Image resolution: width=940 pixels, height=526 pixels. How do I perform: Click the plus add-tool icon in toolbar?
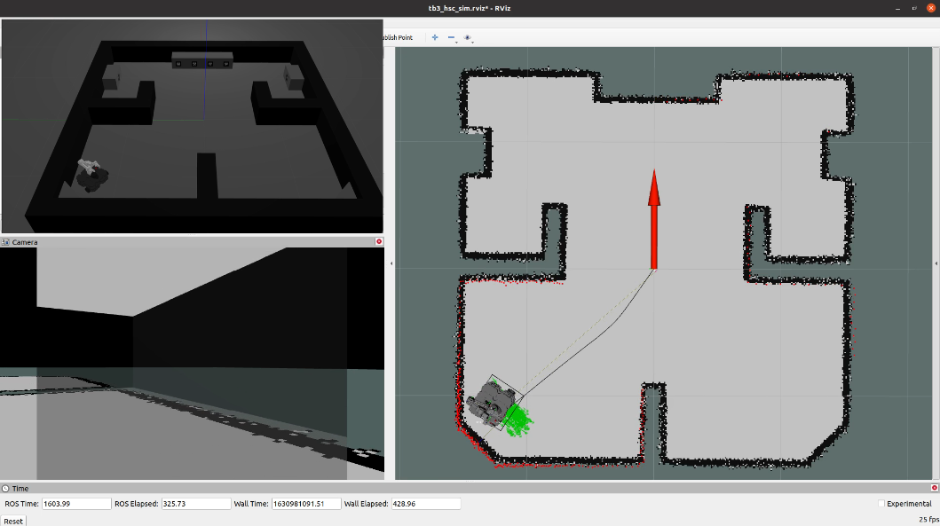pos(434,37)
